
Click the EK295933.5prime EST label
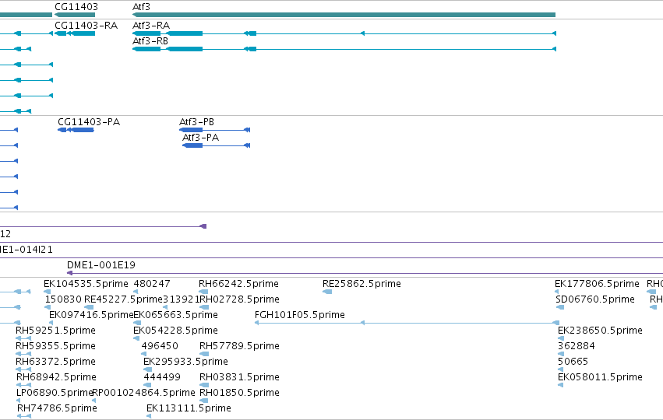(x=185, y=362)
